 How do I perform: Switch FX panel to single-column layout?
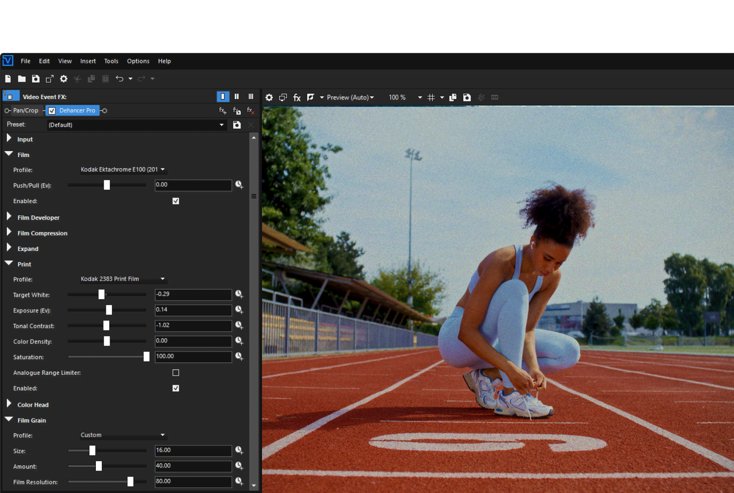click(x=223, y=96)
